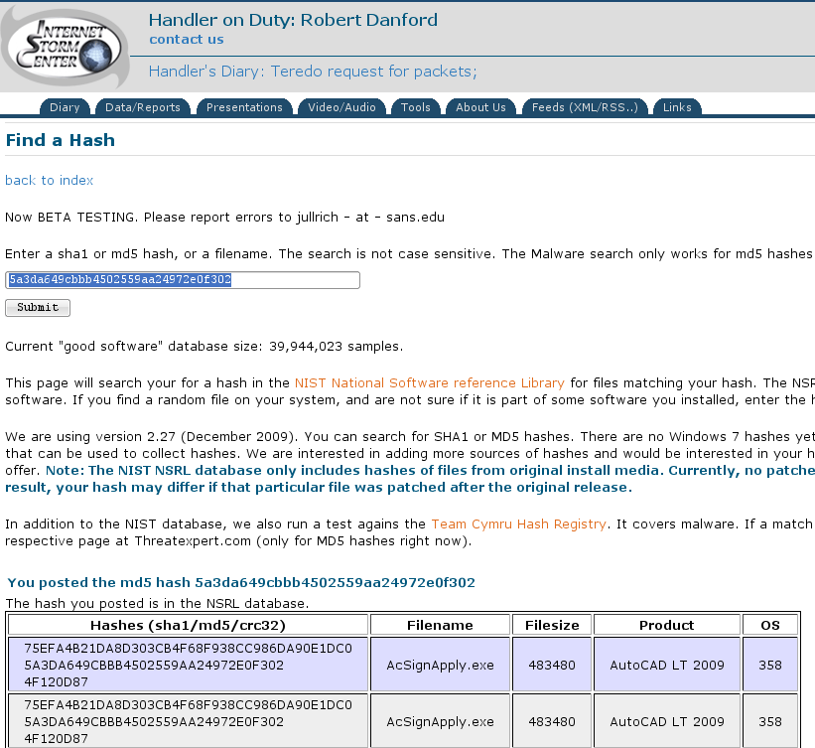Click the Hashes (sha1/md5/crc32) column header
Image resolution: width=815 pixels, height=748 pixels.
(188, 625)
